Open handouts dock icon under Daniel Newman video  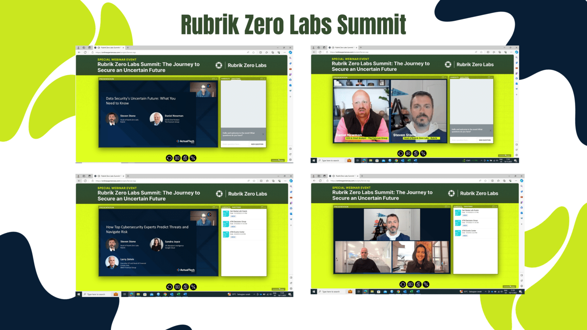416,153
